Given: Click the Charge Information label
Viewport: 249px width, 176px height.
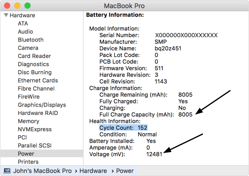Looking at the screenshot, I should (x=116, y=88).
